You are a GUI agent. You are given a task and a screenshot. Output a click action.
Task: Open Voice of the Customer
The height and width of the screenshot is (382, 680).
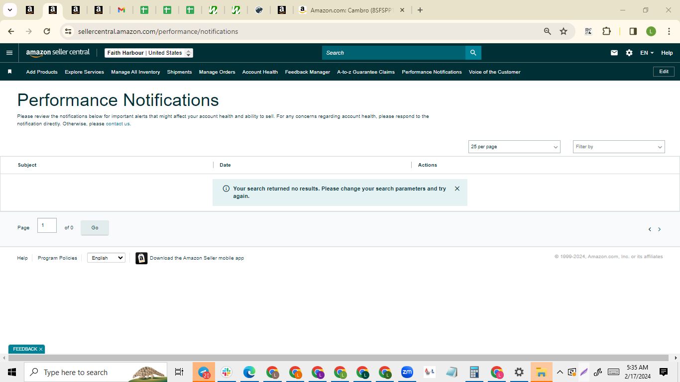click(494, 72)
